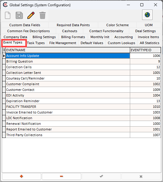This screenshot has width=163, height=182.
Task: Open the grid menu icon beside EVENTNAME
Action: pyautogui.click(x=4, y=50)
